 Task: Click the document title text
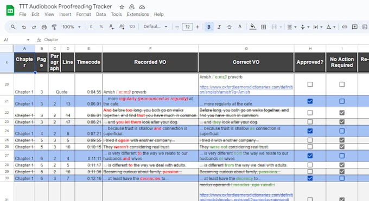tap(66, 7)
